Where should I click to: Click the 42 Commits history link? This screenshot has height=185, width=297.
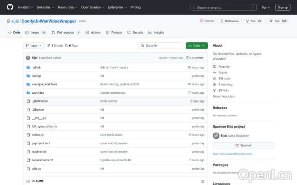tap(195, 58)
